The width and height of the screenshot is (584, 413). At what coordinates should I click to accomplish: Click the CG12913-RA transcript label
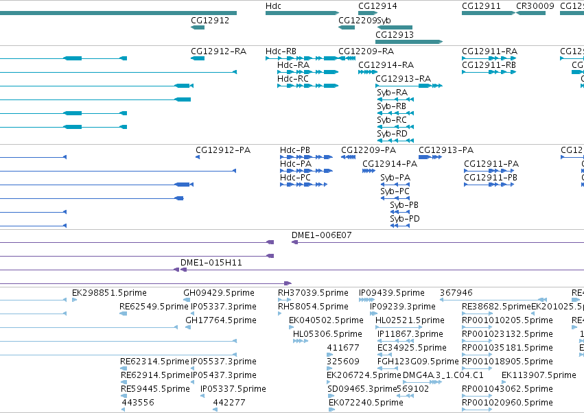click(x=403, y=79)
